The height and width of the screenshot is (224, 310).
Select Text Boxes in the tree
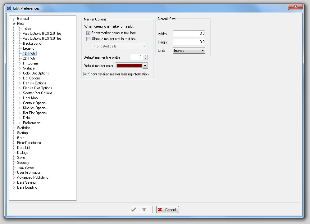(x=25, y=168)
